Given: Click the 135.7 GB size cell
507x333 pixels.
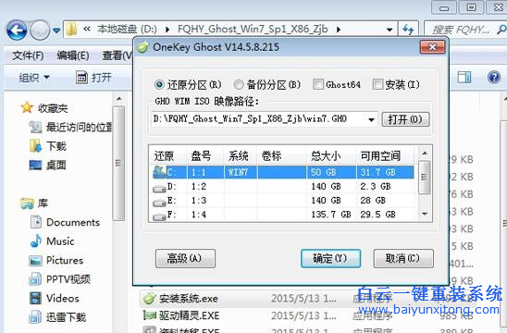Looking at the screenshot, I should (x=331, y=215).
